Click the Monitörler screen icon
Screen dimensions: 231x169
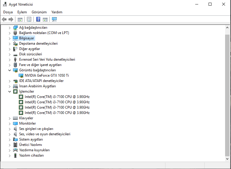pyautogui.click(x=15, y=123)
